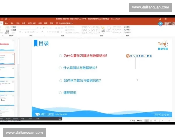Viewport: 175px width, 140px height.
Task: Click the 重置 reset slide button
Action: pos(14,30)
